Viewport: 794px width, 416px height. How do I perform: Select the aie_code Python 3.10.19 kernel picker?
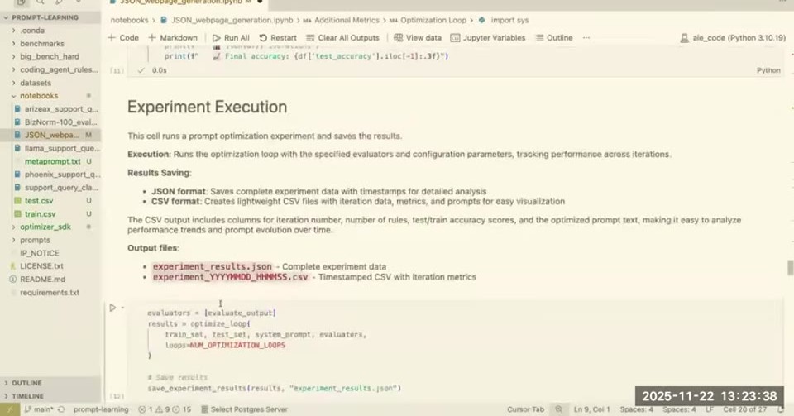[733, 38]
